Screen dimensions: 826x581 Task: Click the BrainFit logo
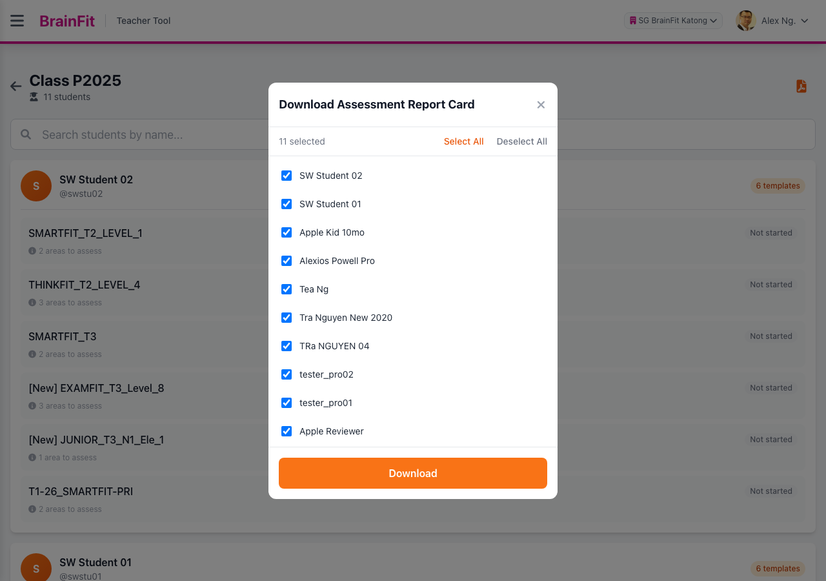[x=67, y=21]
